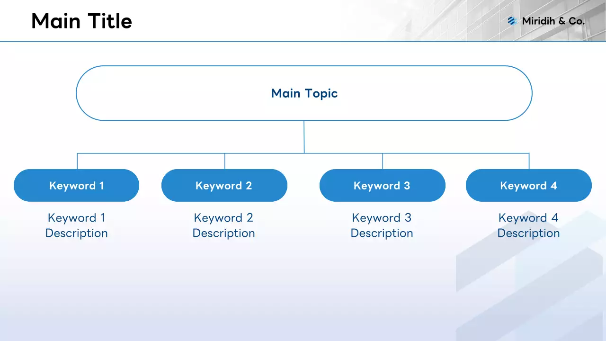
Task: Select the connector line above Keyword 4
Action: 529,162
